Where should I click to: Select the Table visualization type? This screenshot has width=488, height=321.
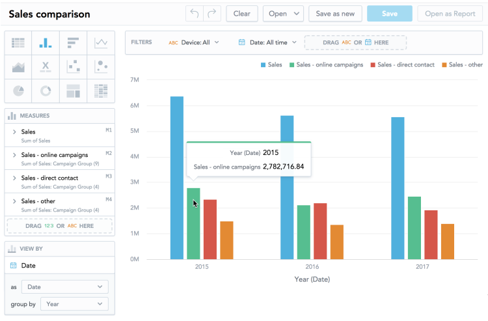click(x=18, y=43)
